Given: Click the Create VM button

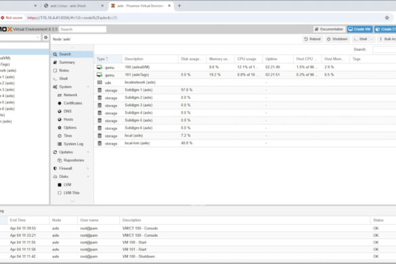Looking at the screenshot, I should point(359,29).
